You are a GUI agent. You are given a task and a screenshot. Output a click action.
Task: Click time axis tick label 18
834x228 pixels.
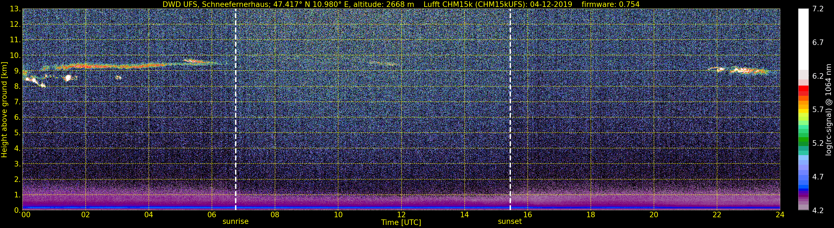click(590, 215)
